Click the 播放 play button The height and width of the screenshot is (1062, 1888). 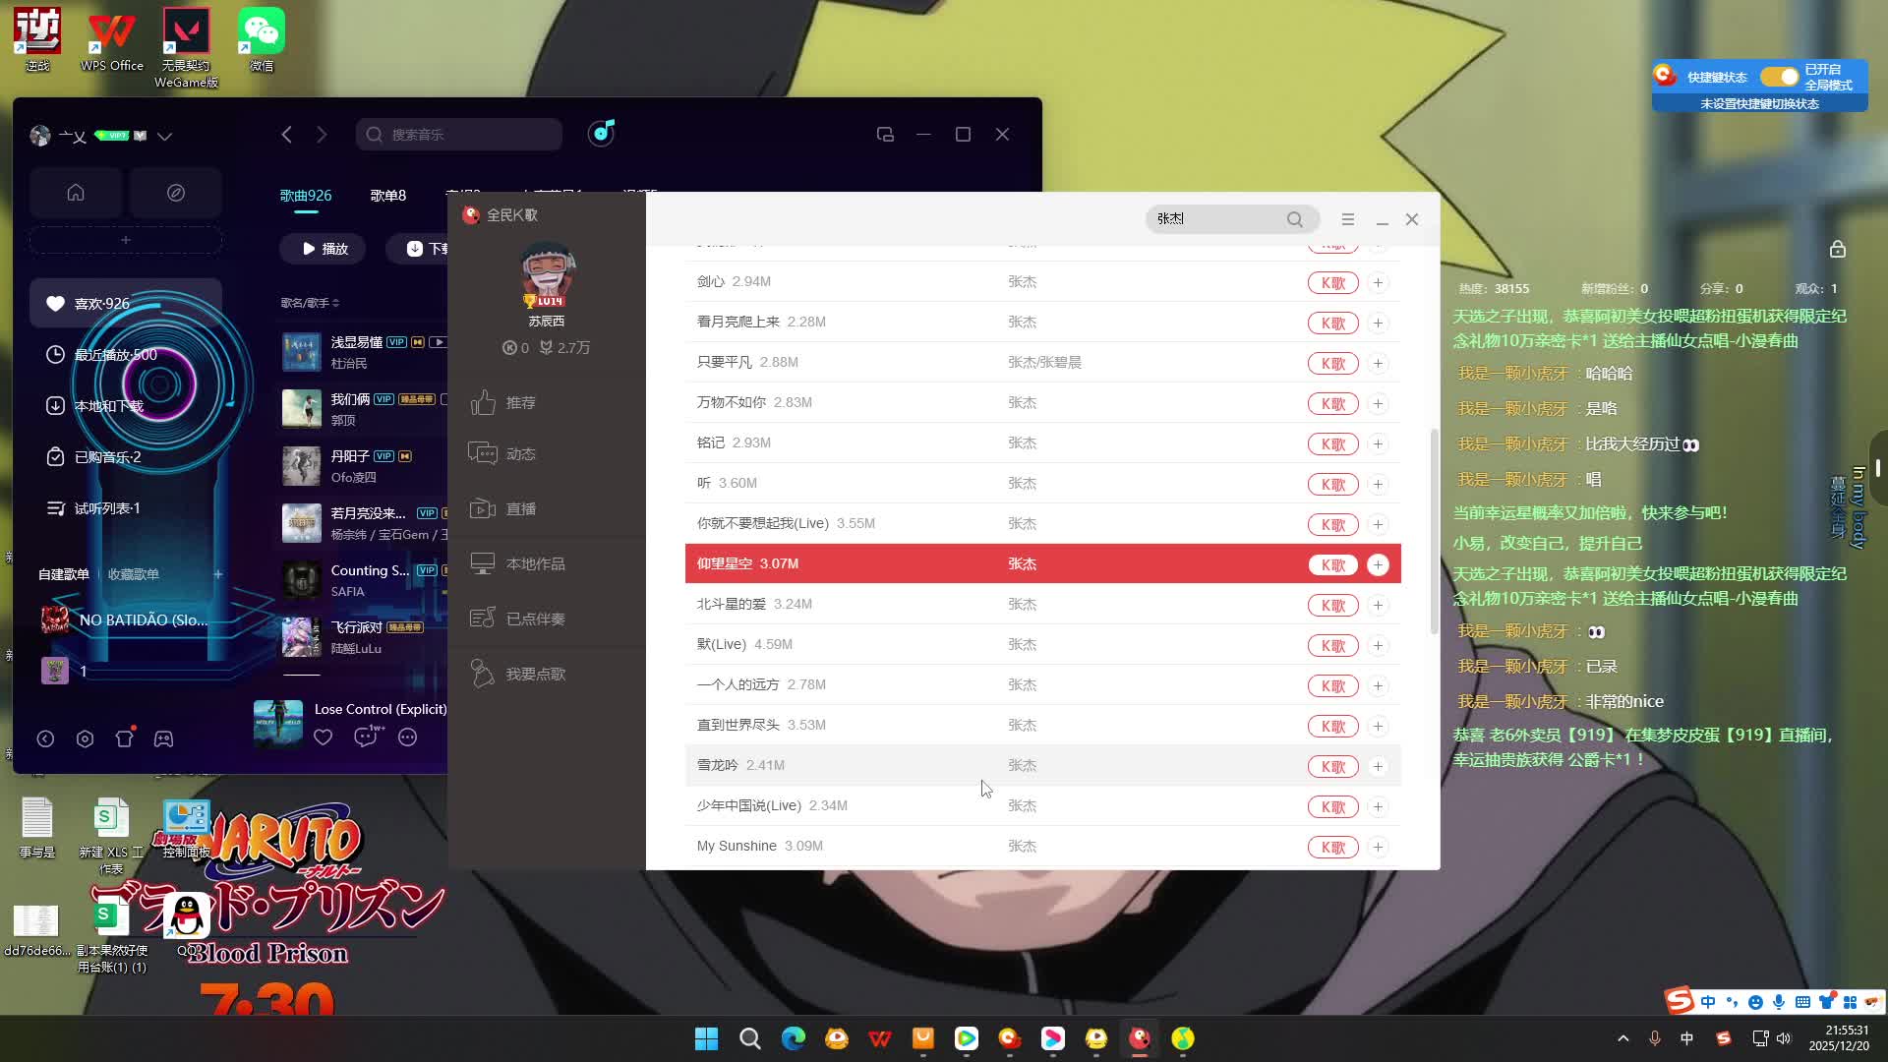324,249
